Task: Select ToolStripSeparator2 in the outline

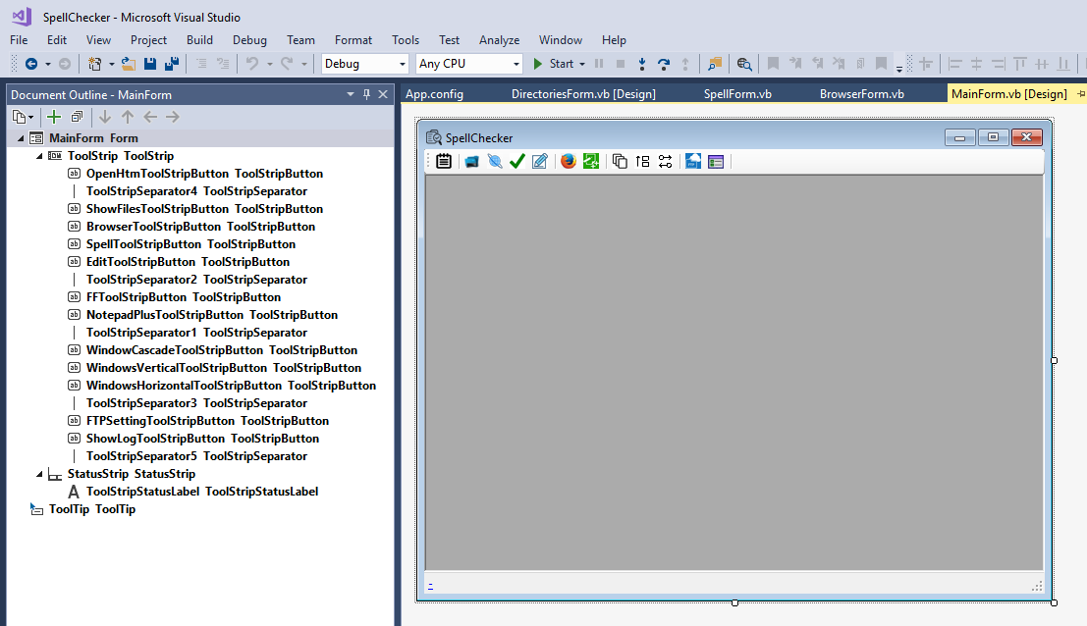Action: point(197,279)
